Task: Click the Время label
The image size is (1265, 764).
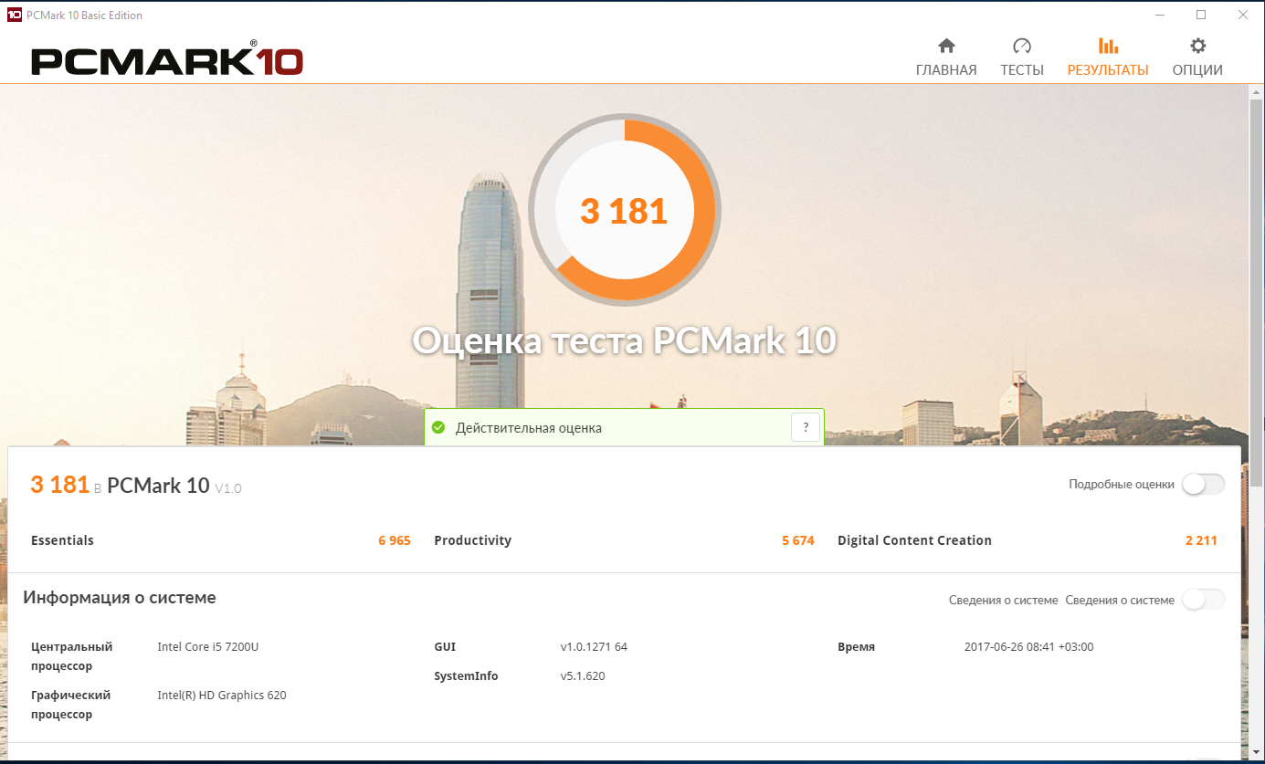Action: click(x=856, y=647)
